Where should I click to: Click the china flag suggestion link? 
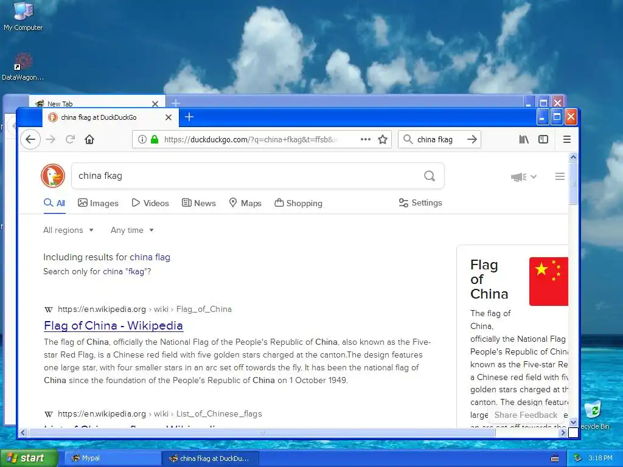[150, 257]
